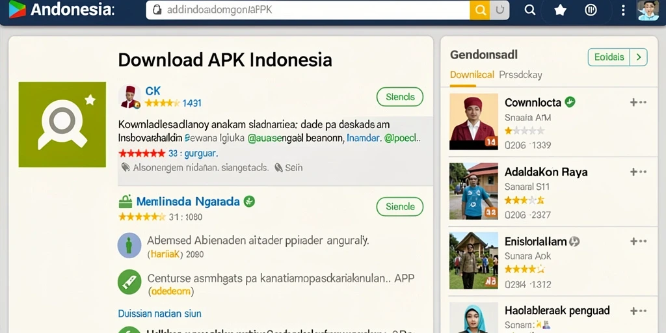Click the Sunara Aok subtitle
Screen dimensions: 666x333
pos(527,256)
